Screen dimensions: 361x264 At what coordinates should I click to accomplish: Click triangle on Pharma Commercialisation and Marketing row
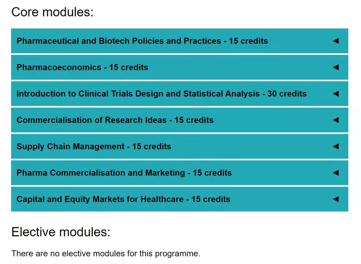[336, 173]
